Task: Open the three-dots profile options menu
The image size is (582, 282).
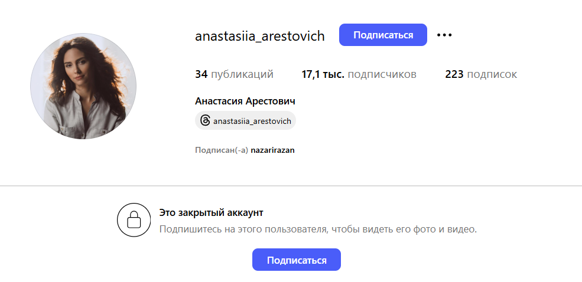Action: tap(444, 35)
